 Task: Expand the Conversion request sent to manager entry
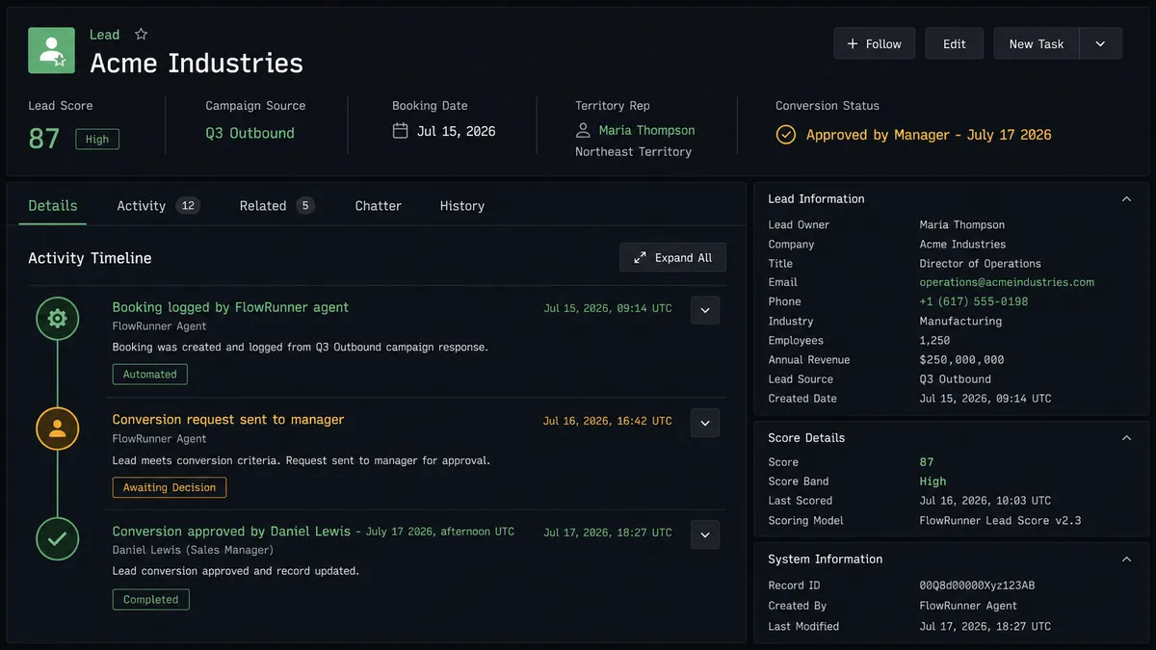tap(705, 423)
